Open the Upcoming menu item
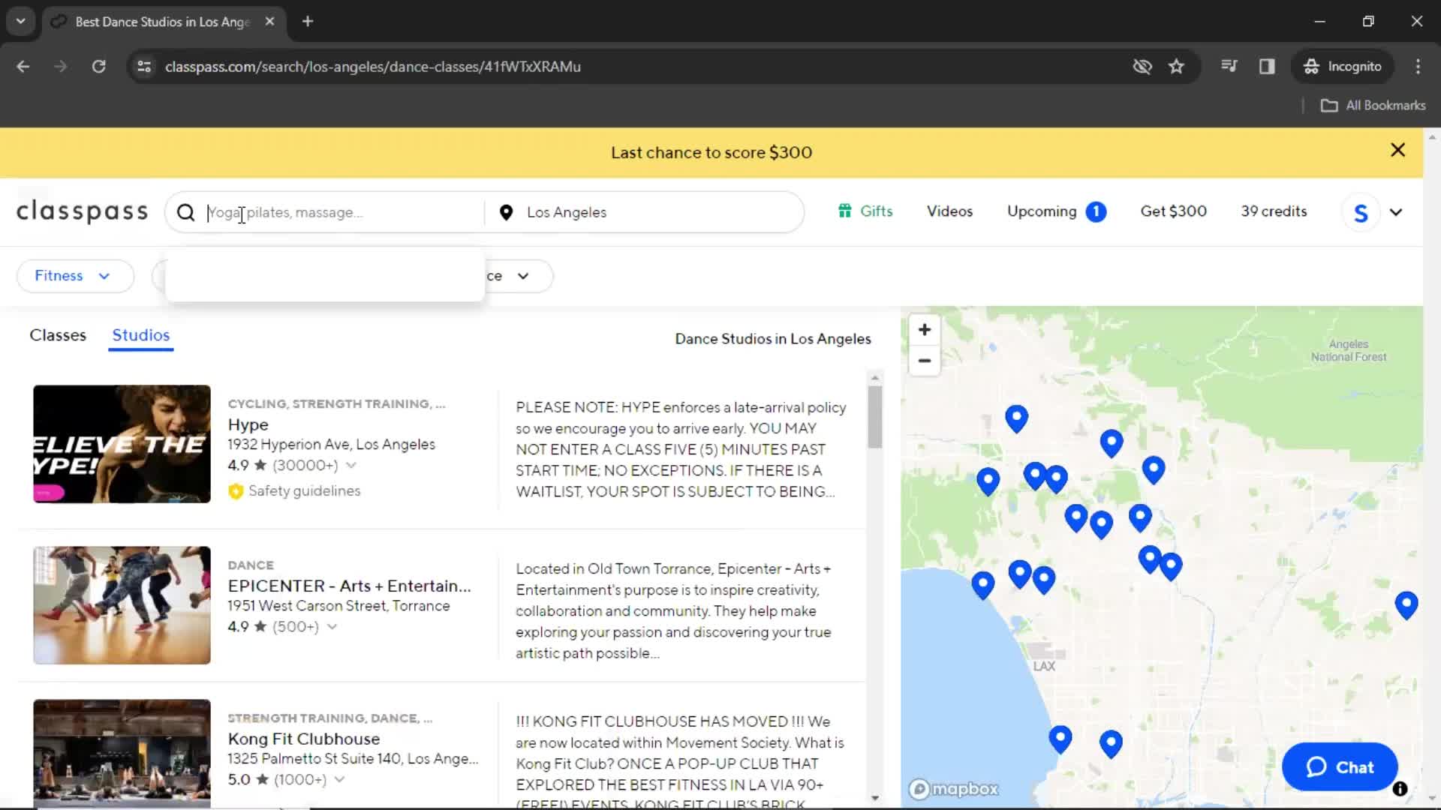Viewport: 1441px width, 810px height. (1042, 211)
